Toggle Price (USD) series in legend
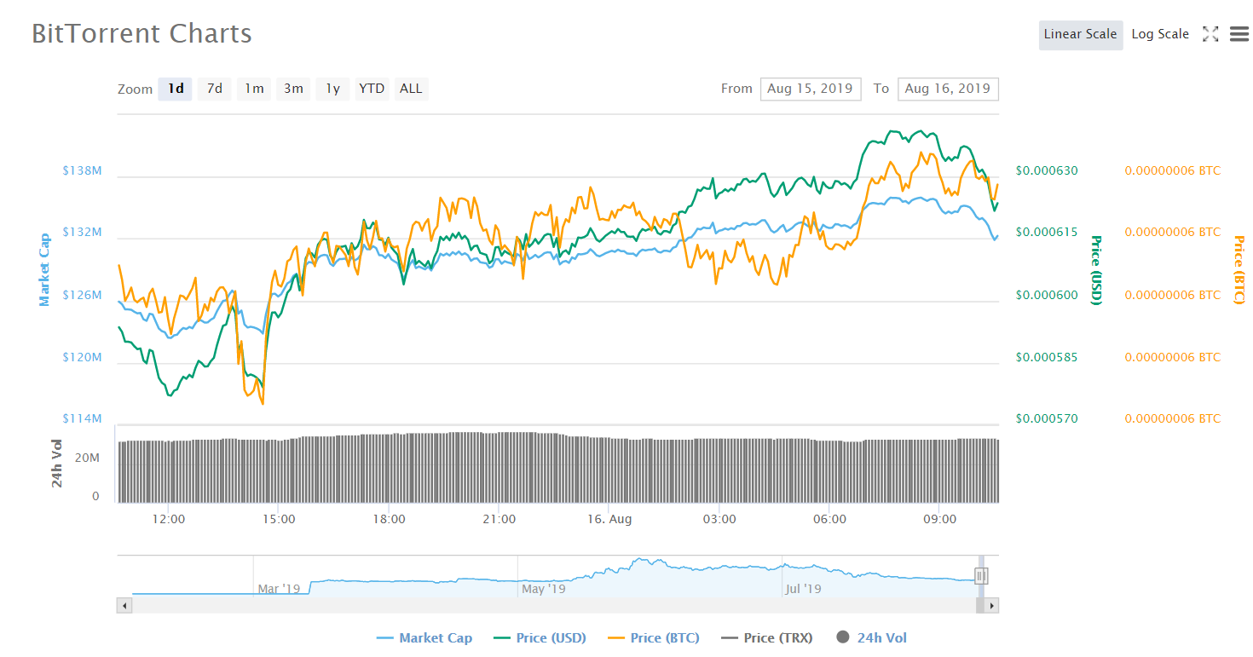 point(540,638)
